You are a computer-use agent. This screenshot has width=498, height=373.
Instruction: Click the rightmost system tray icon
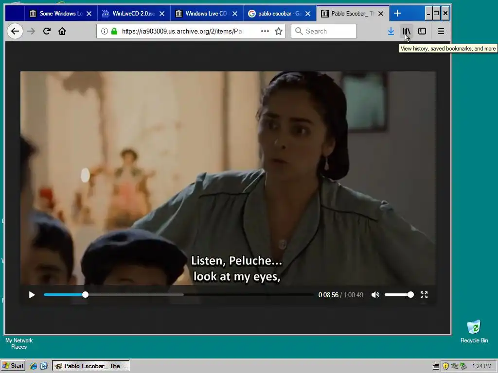point(463,366)
